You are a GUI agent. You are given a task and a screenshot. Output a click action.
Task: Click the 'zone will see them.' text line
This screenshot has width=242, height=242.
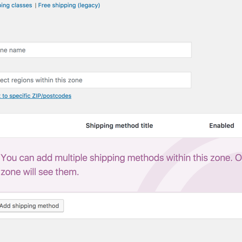click(40, 172)
